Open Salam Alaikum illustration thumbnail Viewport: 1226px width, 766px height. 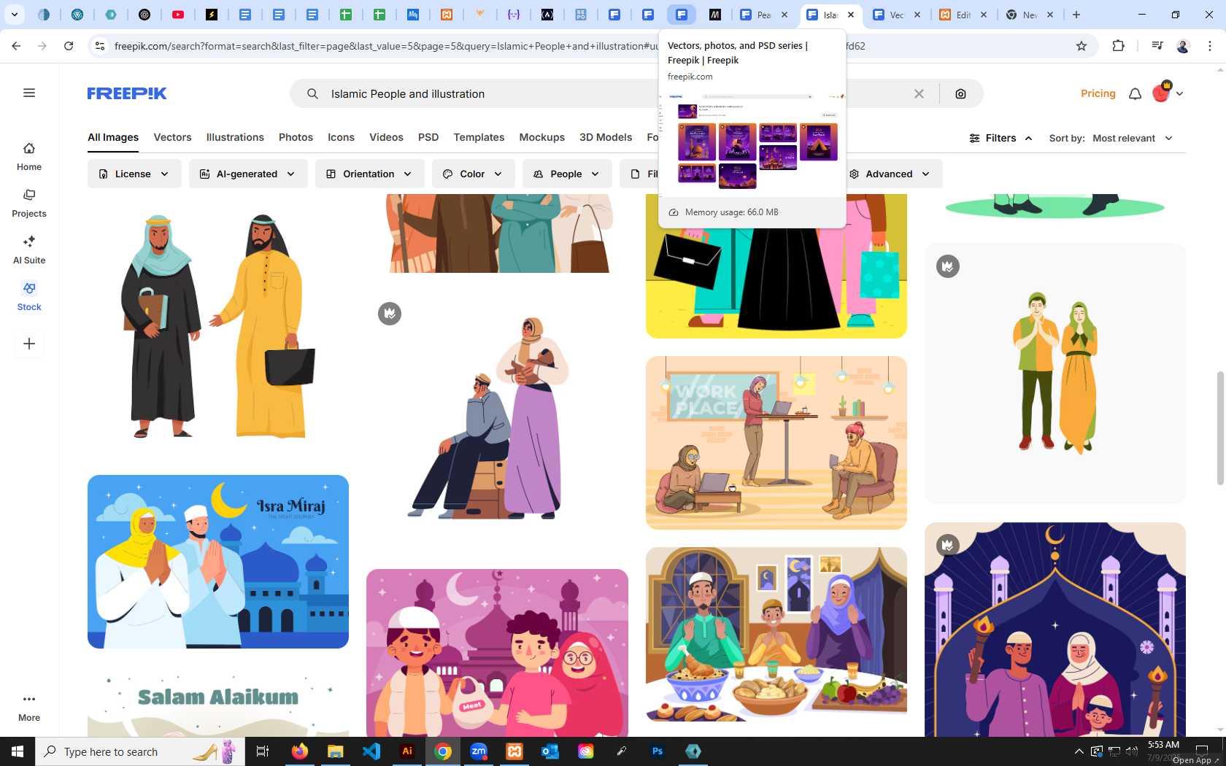click(218, 701)
